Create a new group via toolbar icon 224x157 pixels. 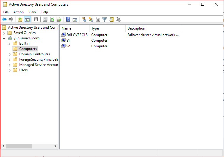click(91, 19)
